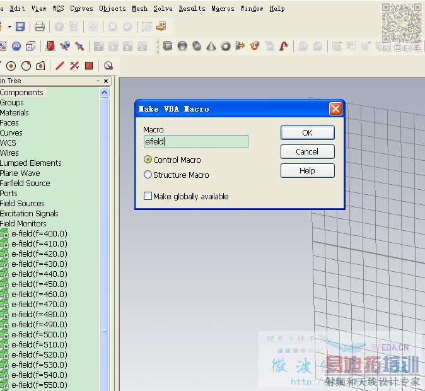Create a brick with the cube icon

coord(168,46)
